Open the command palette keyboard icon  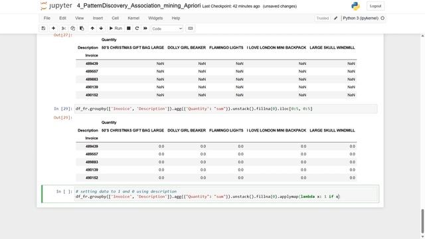pos(191,29)
